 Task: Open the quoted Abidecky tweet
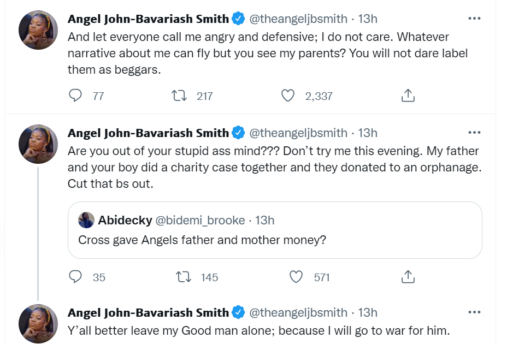[x=275, y=239]
